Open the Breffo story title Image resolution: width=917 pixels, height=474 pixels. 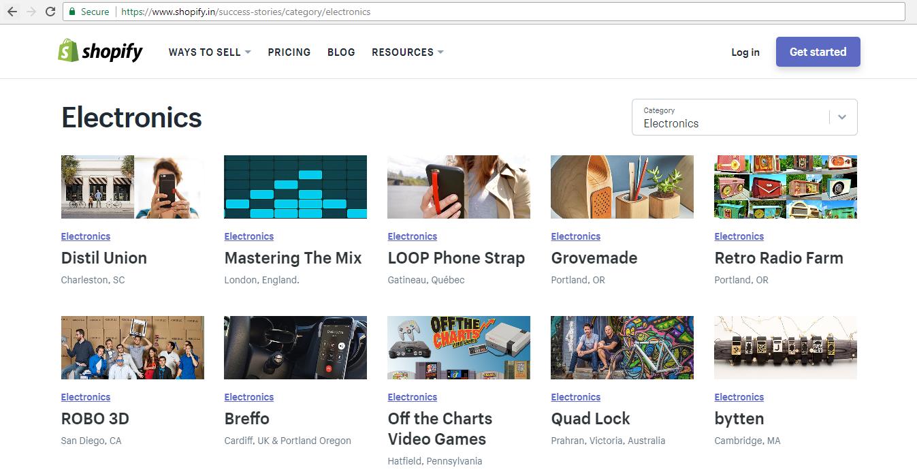247,419
